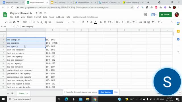
Task: Open the Data menu
Action: point(45,17)
